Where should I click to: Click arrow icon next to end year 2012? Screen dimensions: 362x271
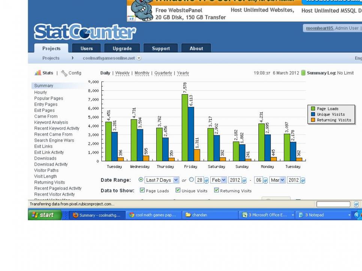(x=303, y=180)
